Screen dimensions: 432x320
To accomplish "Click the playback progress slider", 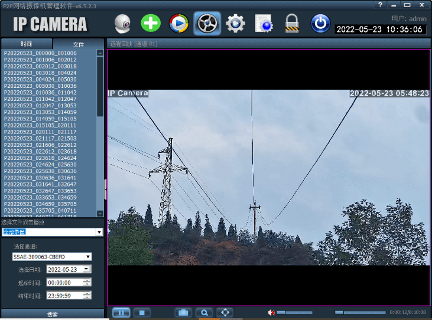I will pos(360,312).
